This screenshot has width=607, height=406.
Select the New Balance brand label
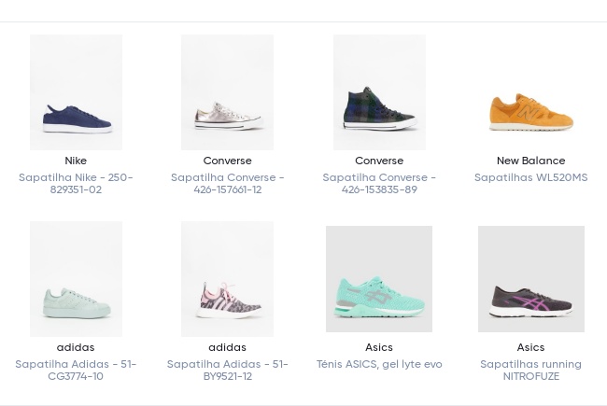[x=530, y=161]
